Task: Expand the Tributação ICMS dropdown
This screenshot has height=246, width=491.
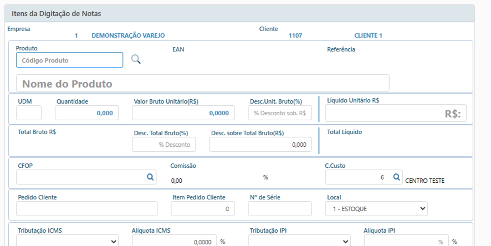Action: click(x=67, y=241)
